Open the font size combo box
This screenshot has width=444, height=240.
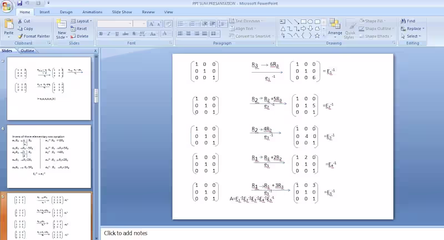point(140,24)
